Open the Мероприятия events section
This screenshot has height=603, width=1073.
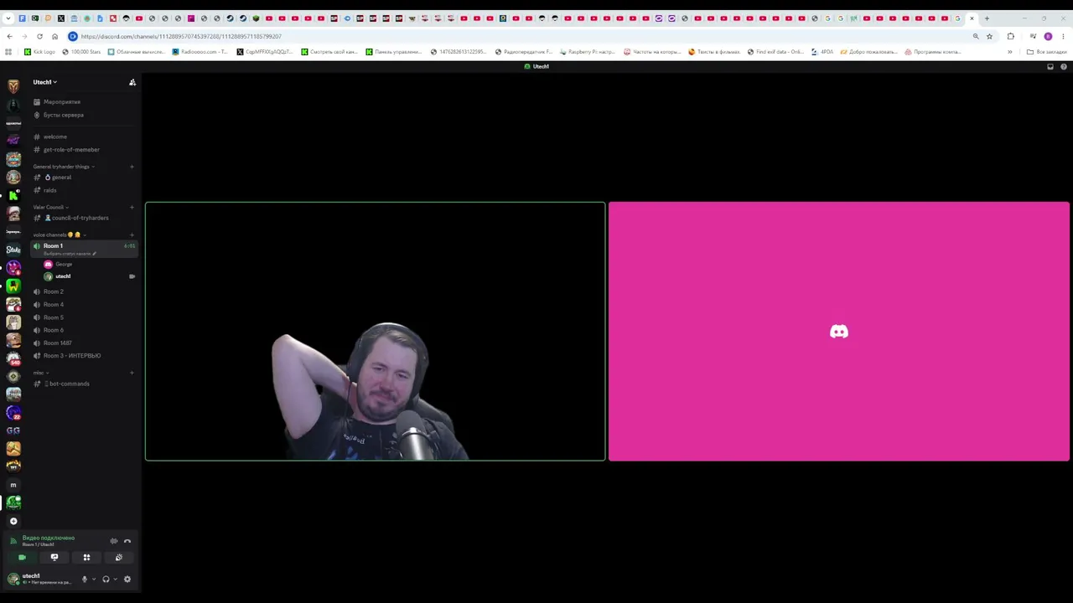(x=57, y=102)
